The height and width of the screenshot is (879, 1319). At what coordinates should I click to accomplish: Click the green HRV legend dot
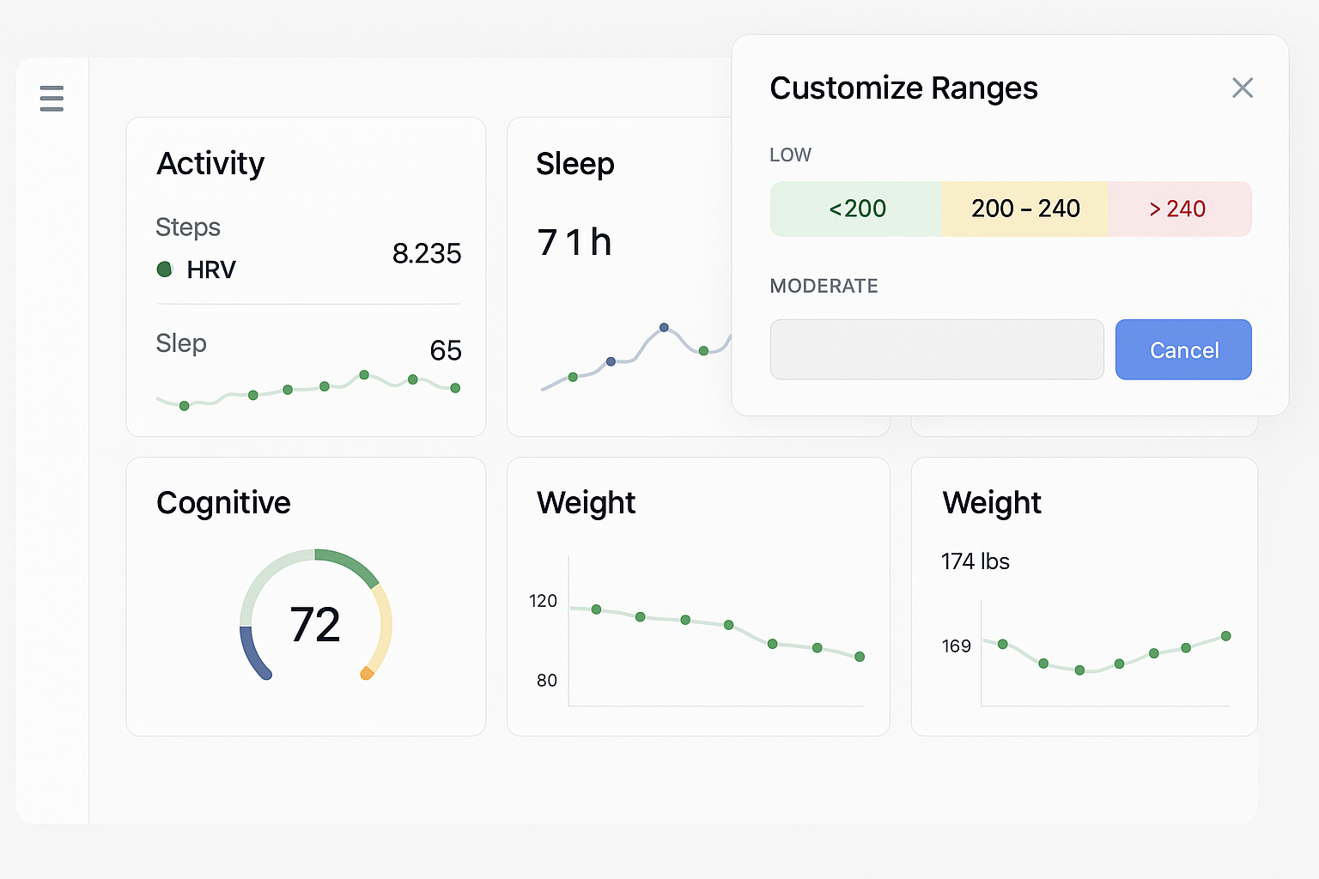click(x=165, y=270)
